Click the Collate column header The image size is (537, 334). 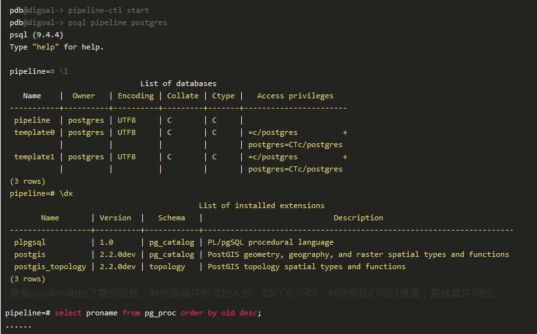tap(183, 96)
